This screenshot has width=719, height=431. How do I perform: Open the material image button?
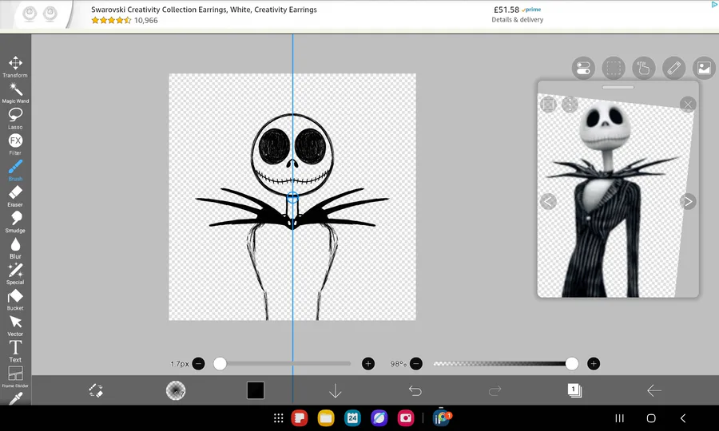(x=705, y=69)
